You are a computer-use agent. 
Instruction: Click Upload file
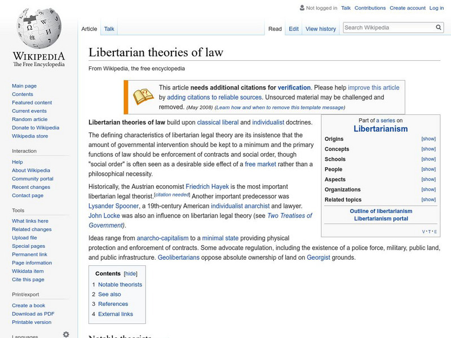(24, 237)
